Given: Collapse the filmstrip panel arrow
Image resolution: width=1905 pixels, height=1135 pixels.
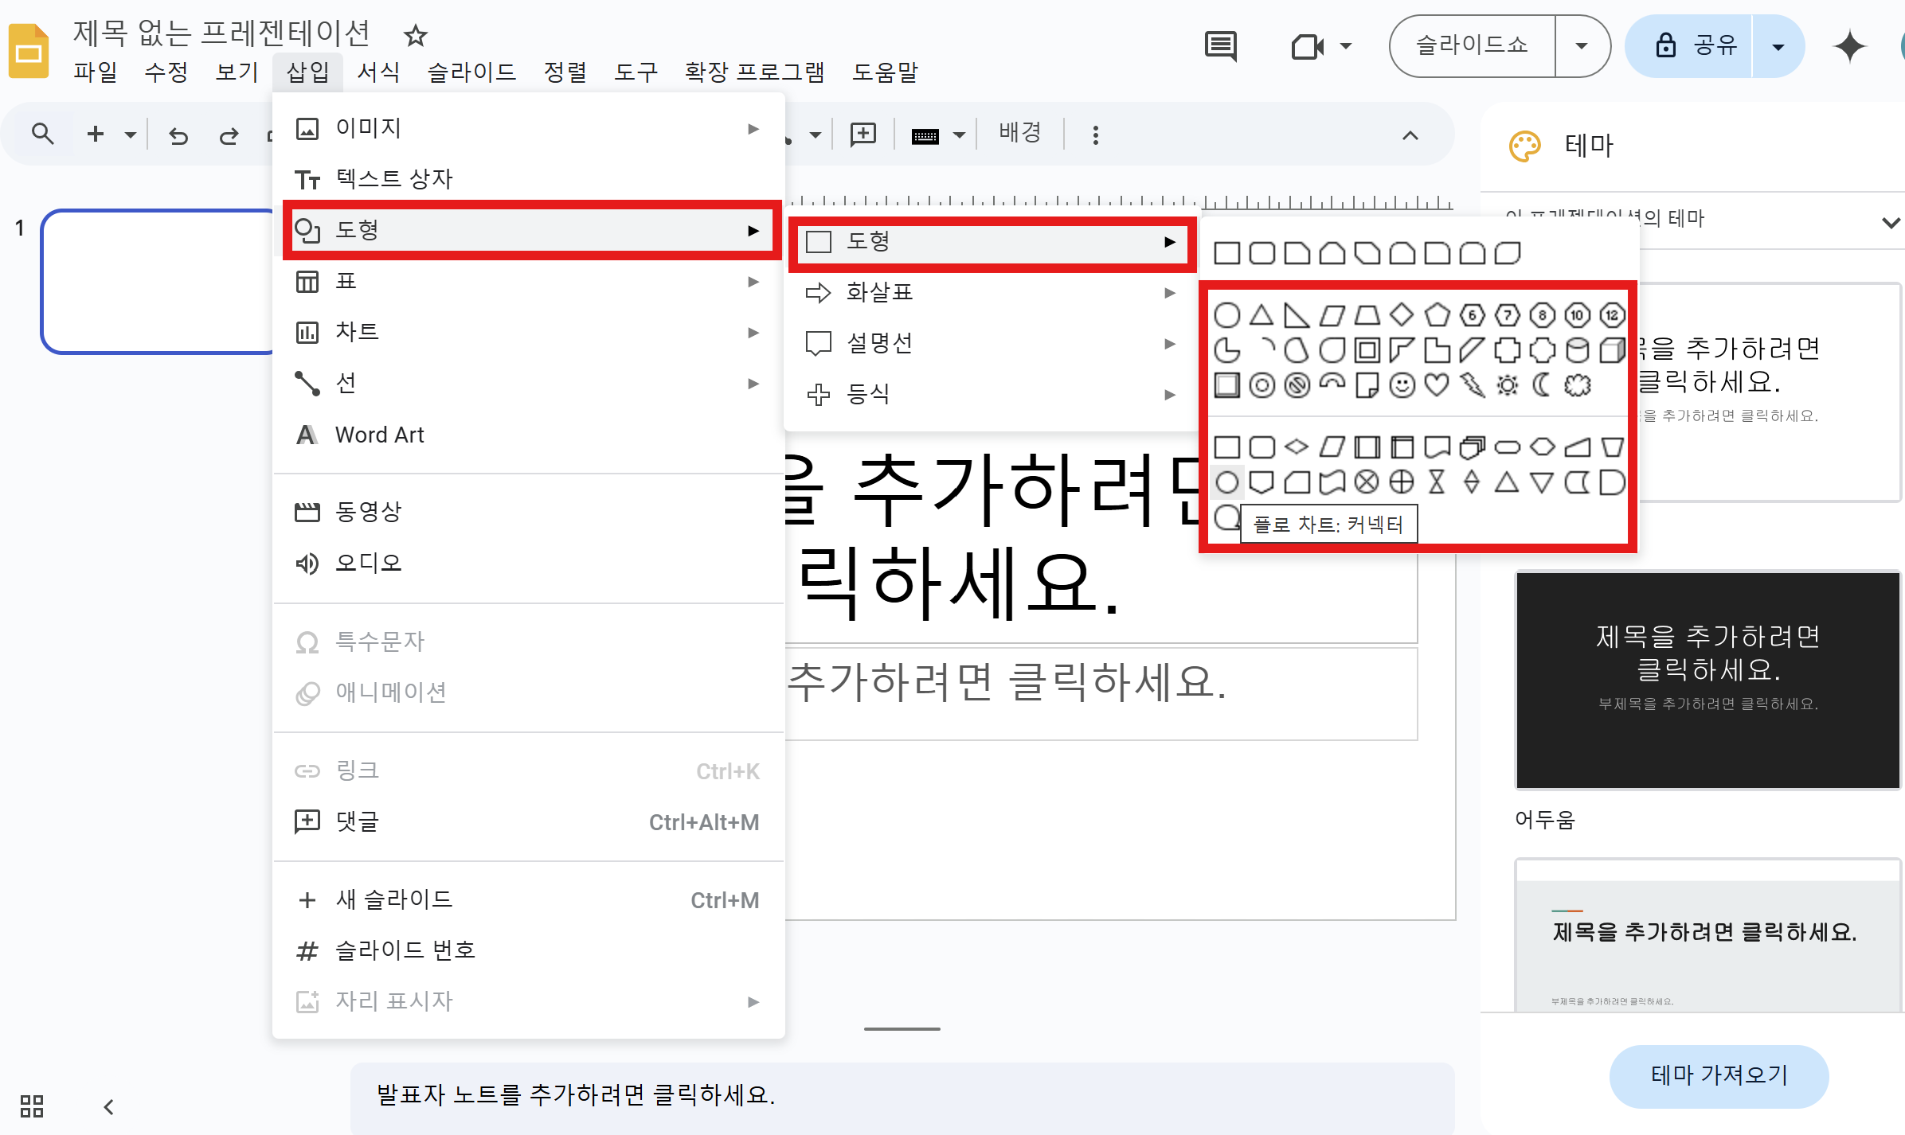Looking at the screenshot, I should [108, 1106].
